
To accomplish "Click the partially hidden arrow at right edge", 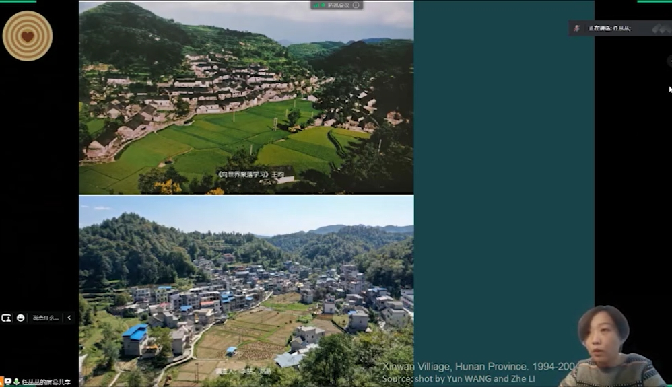I will coord(669,61).
